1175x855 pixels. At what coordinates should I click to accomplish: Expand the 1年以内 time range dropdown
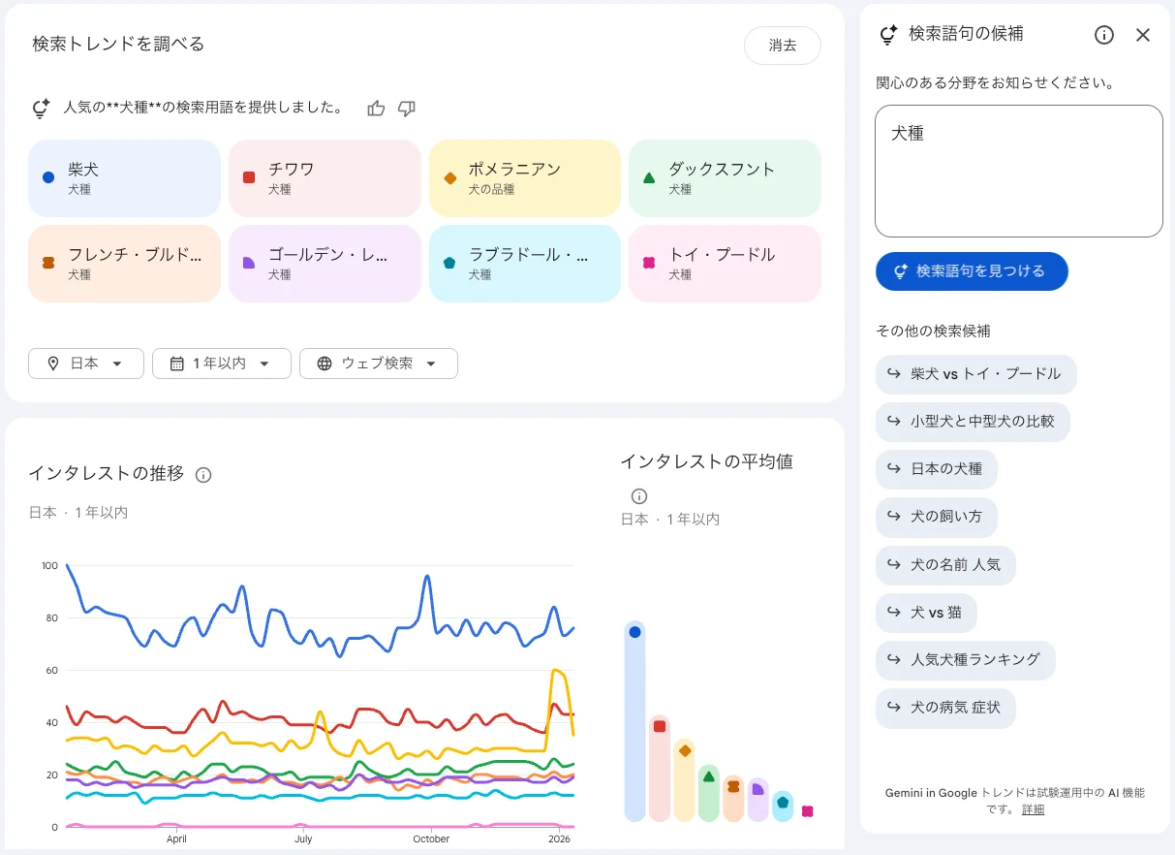tap(222, 364)
